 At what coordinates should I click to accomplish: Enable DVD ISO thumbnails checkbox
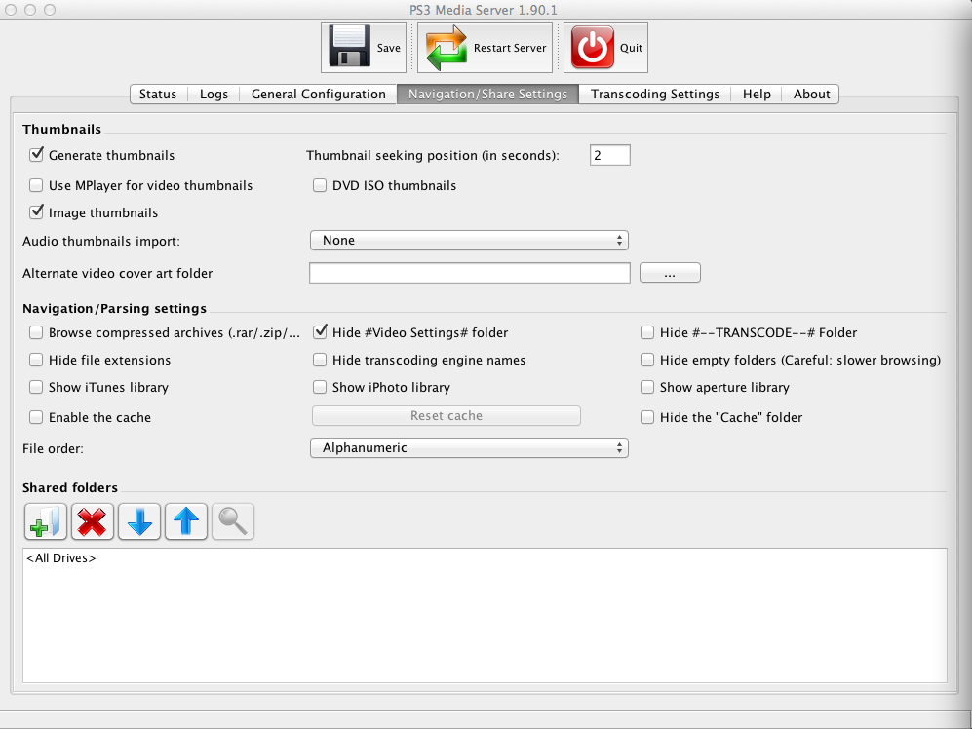(x=320, y=185)
